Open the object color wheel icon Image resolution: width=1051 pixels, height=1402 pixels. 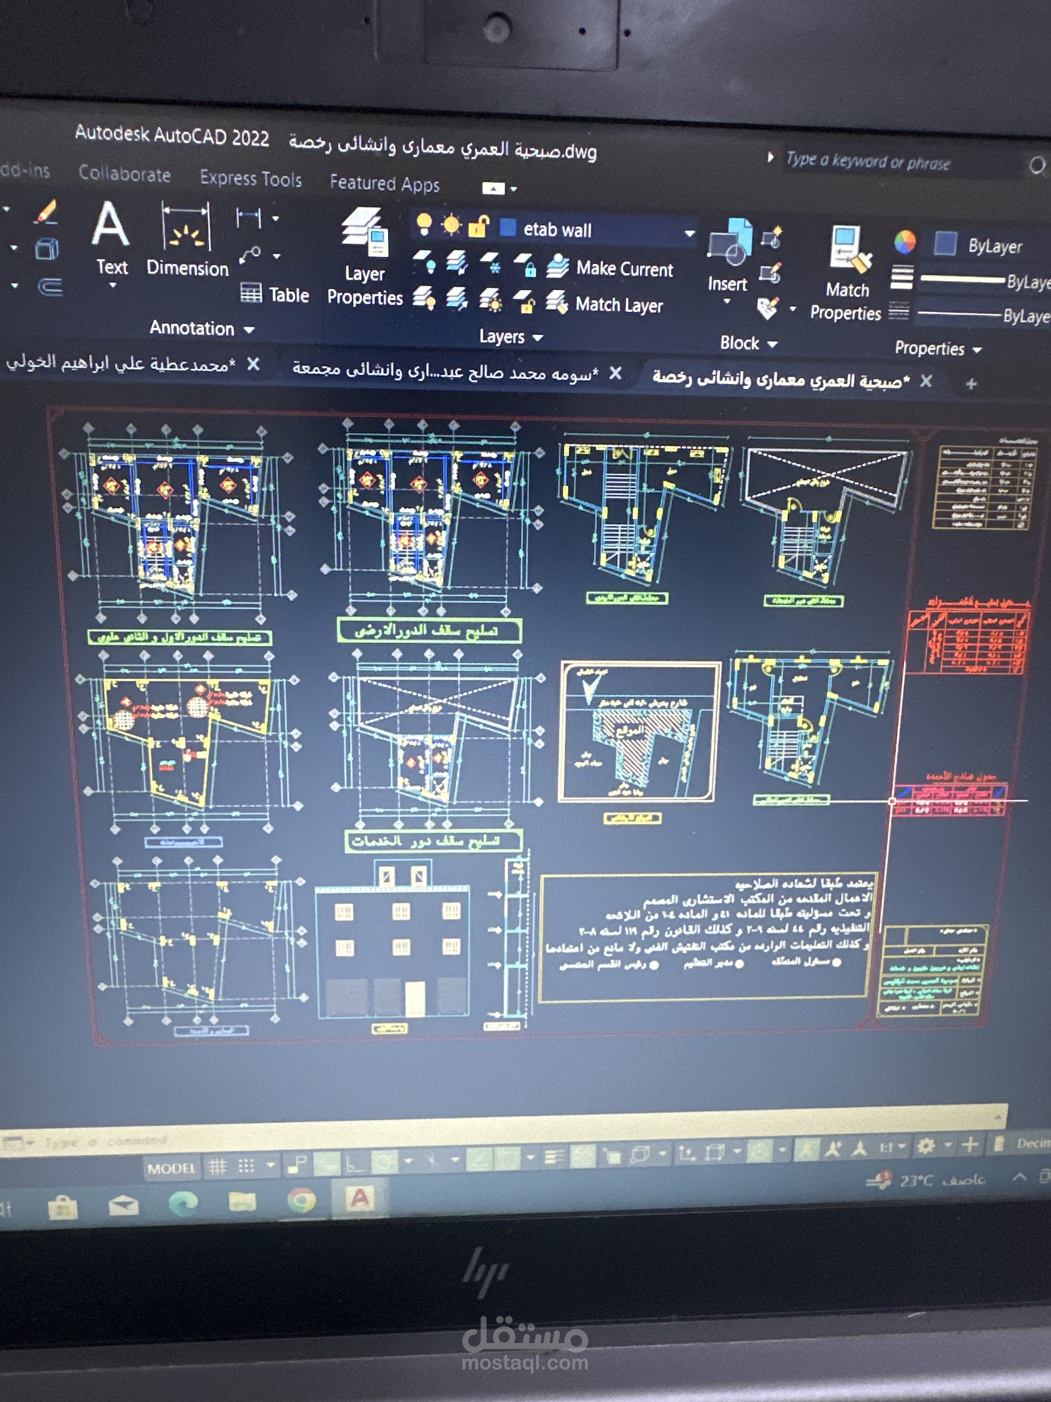905,241
